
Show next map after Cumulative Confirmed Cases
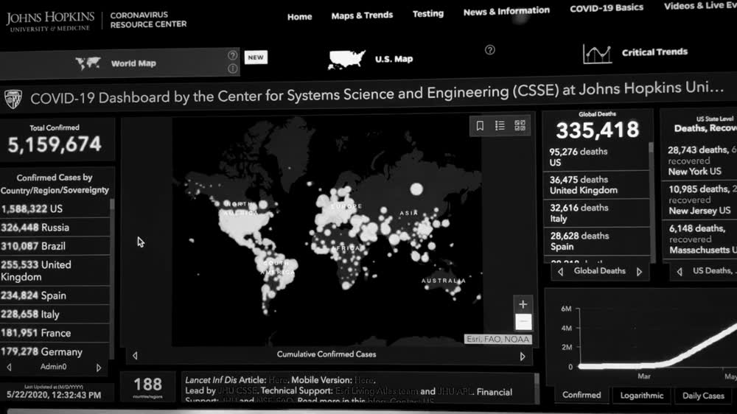pyautogui.click(x=523, y=357)
